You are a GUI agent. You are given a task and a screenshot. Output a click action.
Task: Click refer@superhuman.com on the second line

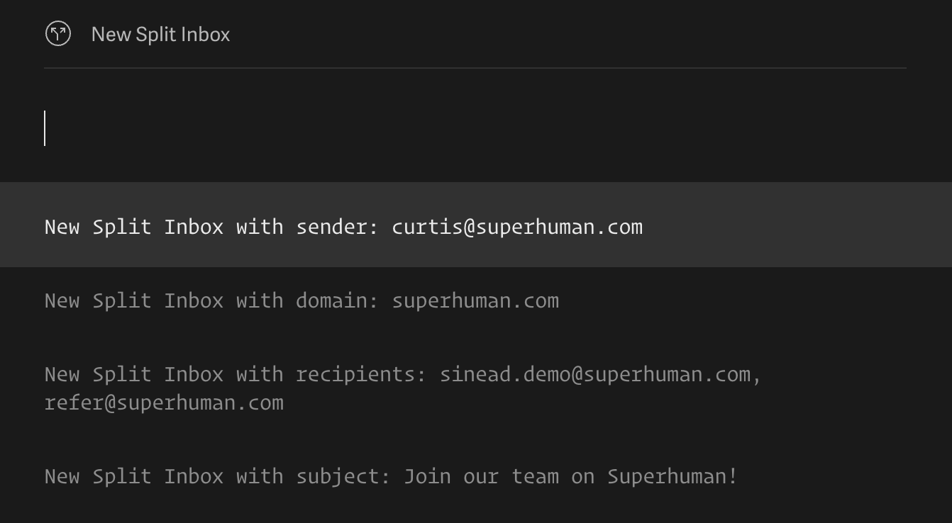coord(164,403)
